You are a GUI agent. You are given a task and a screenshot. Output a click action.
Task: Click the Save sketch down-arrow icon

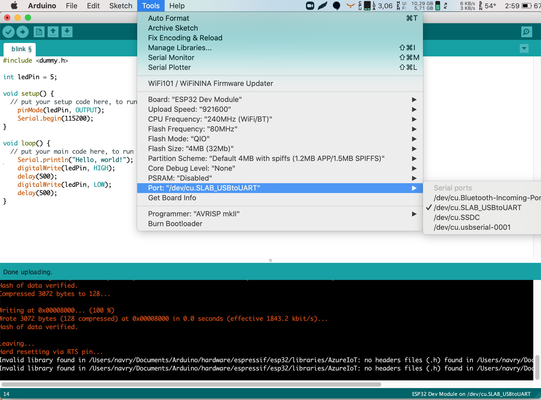click(x=67, y=32)
